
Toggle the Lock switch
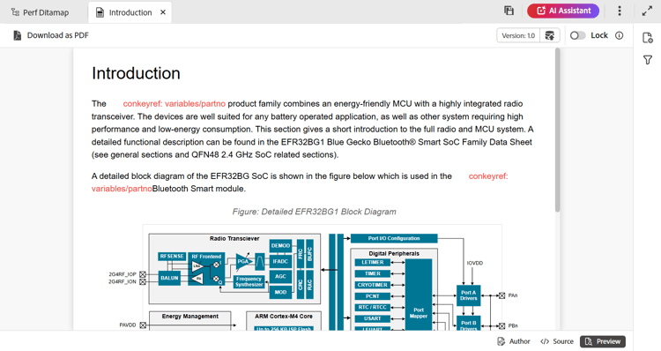pyautogui.click(x=577, y=35)
